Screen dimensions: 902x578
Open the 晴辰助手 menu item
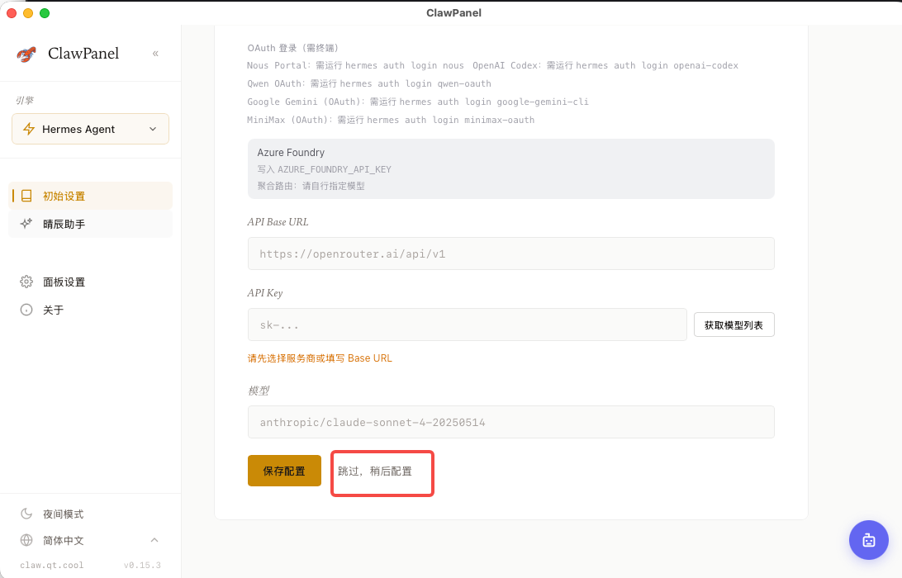pos(90,224)
